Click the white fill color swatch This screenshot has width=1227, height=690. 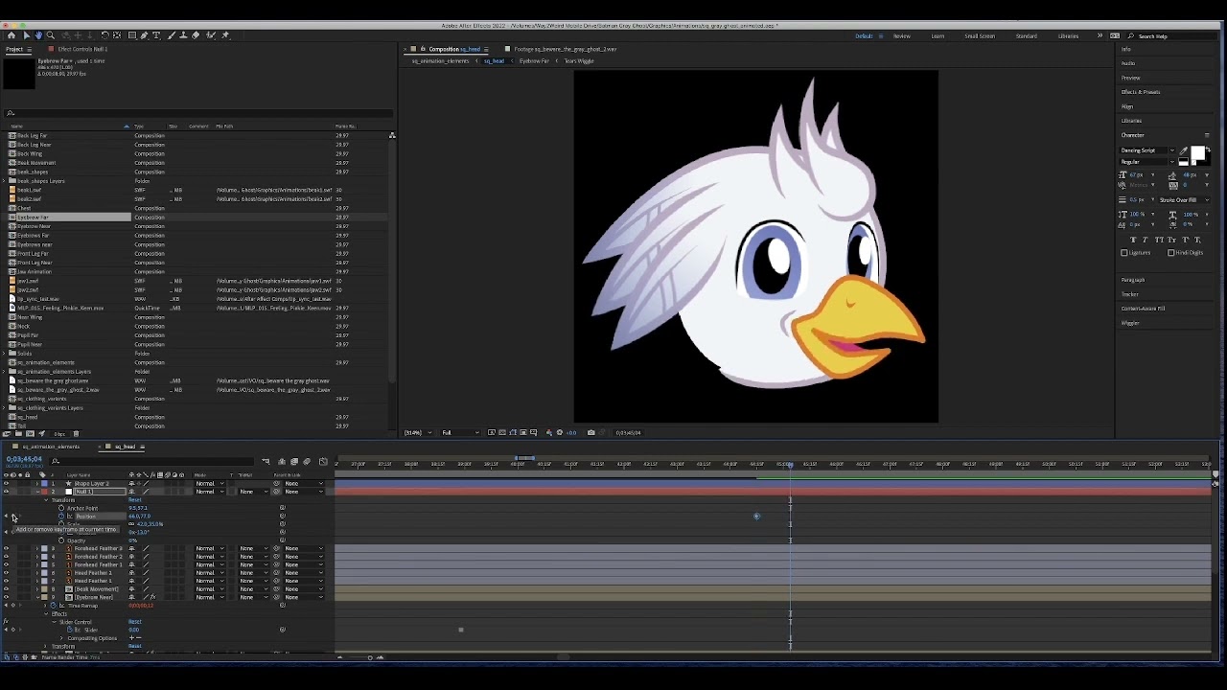click(x=1197, y=153)
